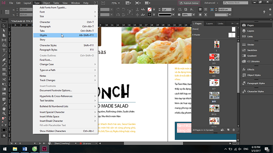Screen dimensions: 273x153
Task: Choose Glyphs from the Type menu
Action: 65,35
